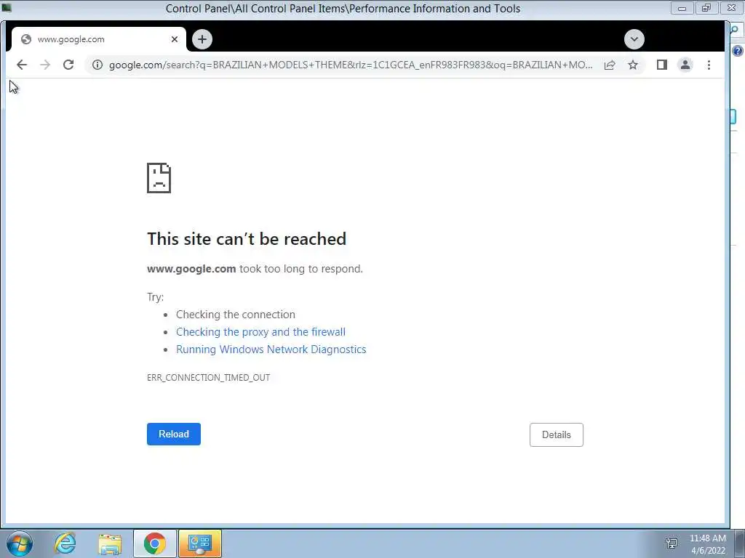Click the sad page error icon
Viewport: 745px width, 558px height.
(x=159, y=178)
